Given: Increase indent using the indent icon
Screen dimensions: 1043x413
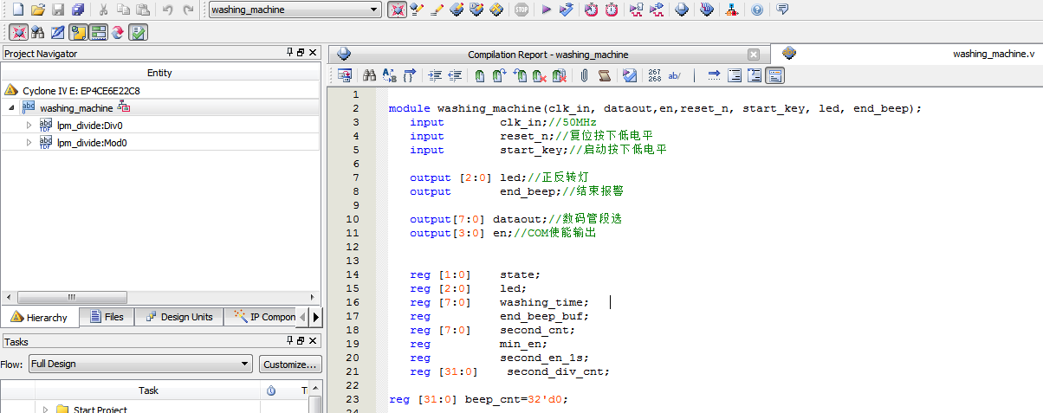Looking at the screenshot, I should 435,75.
